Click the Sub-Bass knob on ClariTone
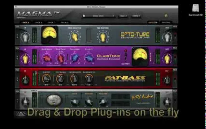Screen dimensions: 206x129 [47, 58]
